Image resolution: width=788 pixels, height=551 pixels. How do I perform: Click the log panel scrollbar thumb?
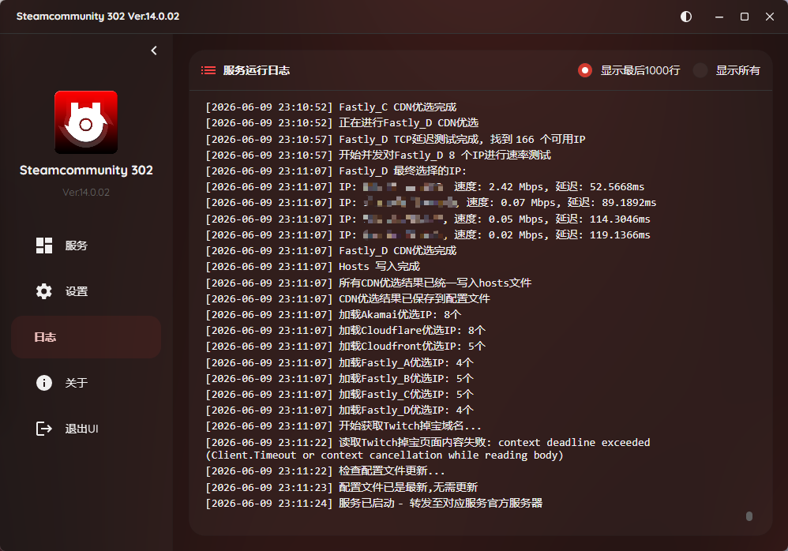[x=749, y=516]
